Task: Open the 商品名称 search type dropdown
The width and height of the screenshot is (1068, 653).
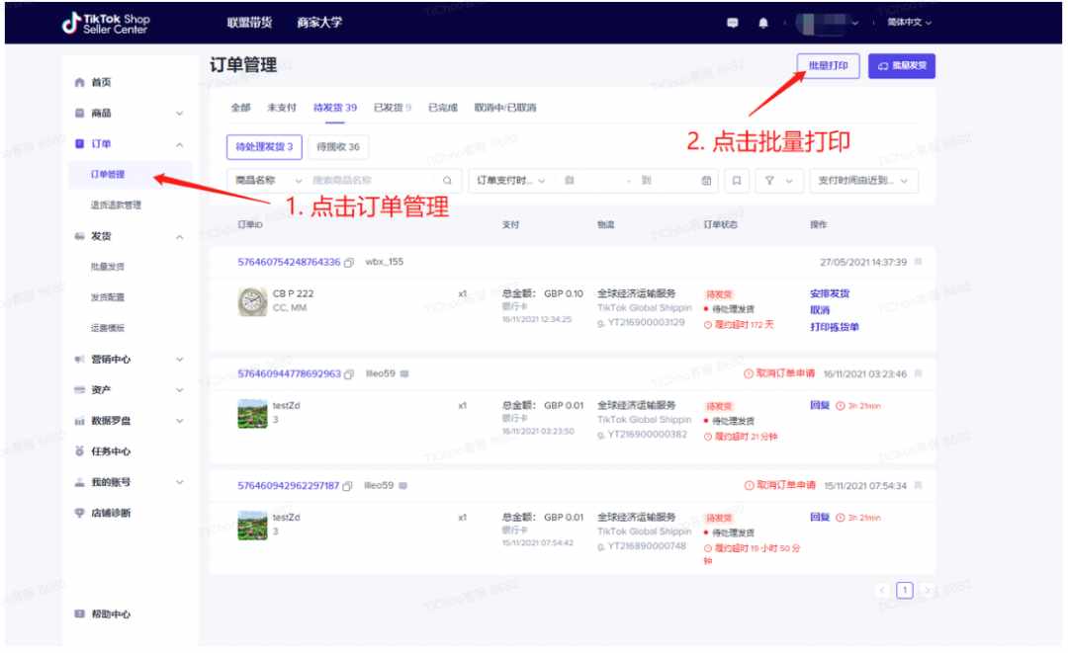Action: tap(268, 180)
